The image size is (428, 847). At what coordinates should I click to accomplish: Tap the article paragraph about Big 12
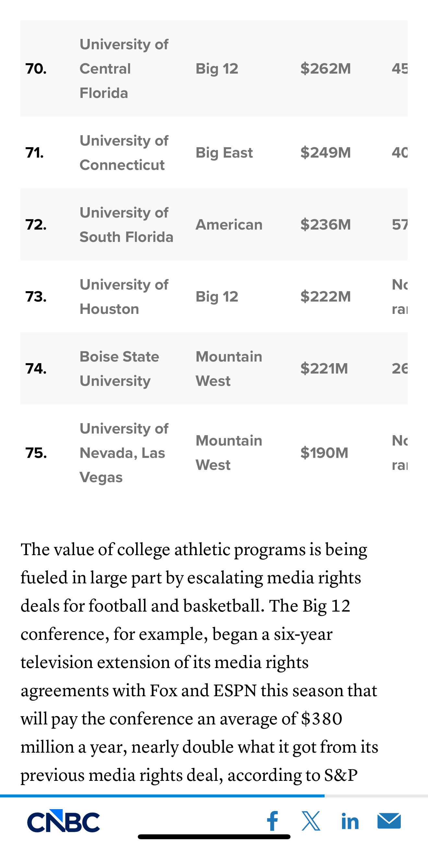[x=199, y=662]
